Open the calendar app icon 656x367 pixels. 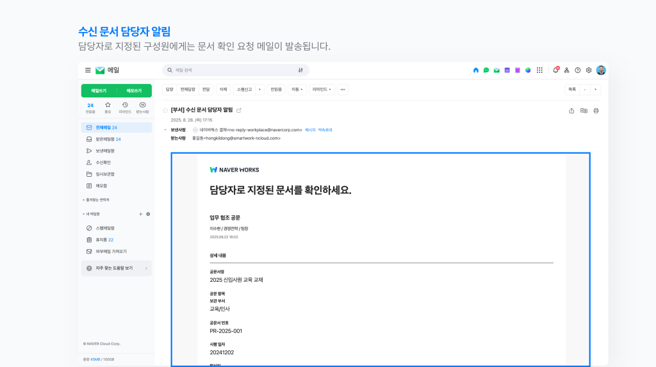507,70
